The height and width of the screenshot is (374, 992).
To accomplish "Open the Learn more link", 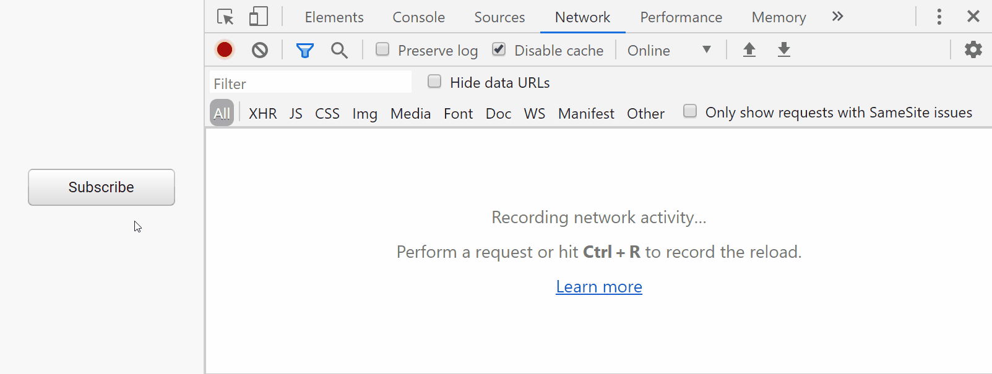I will pos(599,287).
